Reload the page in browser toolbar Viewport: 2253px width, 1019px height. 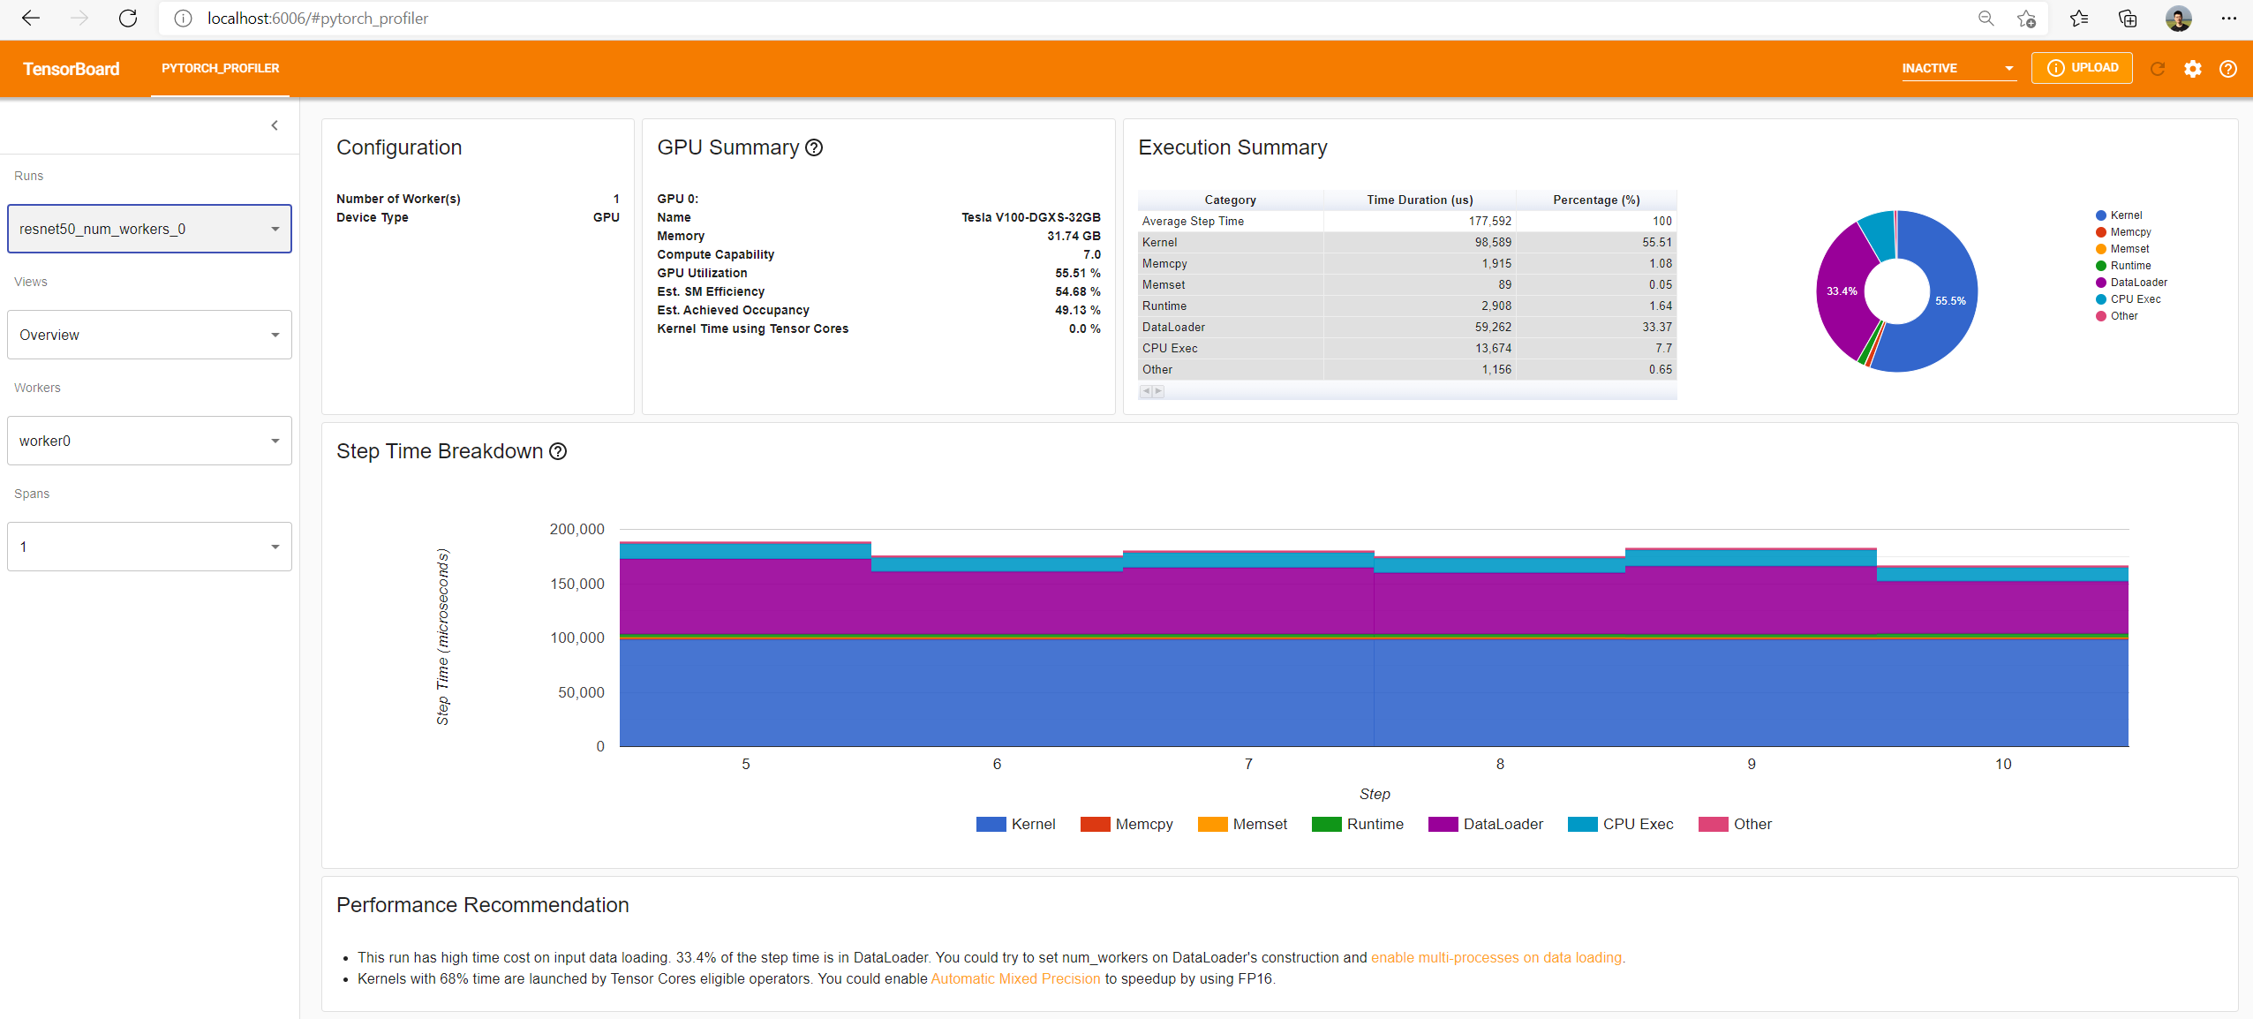click(128, 19)
